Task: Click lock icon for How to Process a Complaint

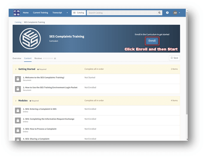Action: click(18, 130)
